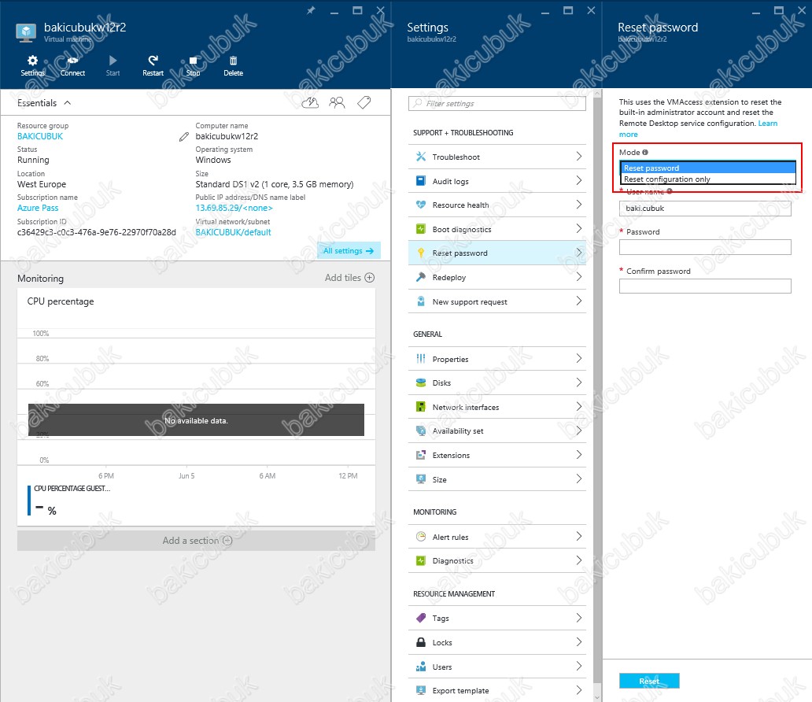Stop the virtual machine
Viewport: 812px width, 702px height.
tap(193, 66)
